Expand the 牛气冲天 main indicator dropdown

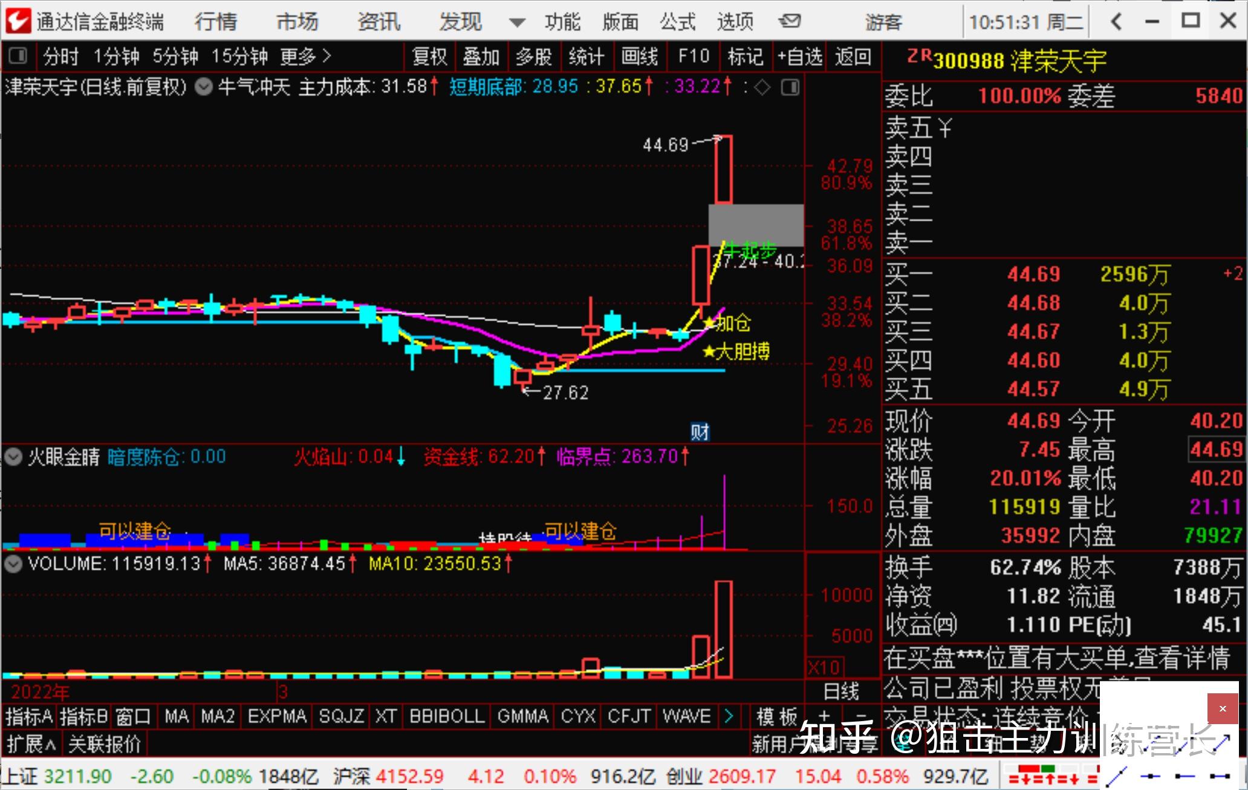[204, 88]
